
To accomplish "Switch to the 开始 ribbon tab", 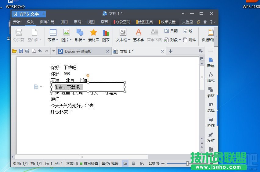I will click(17, 22).
